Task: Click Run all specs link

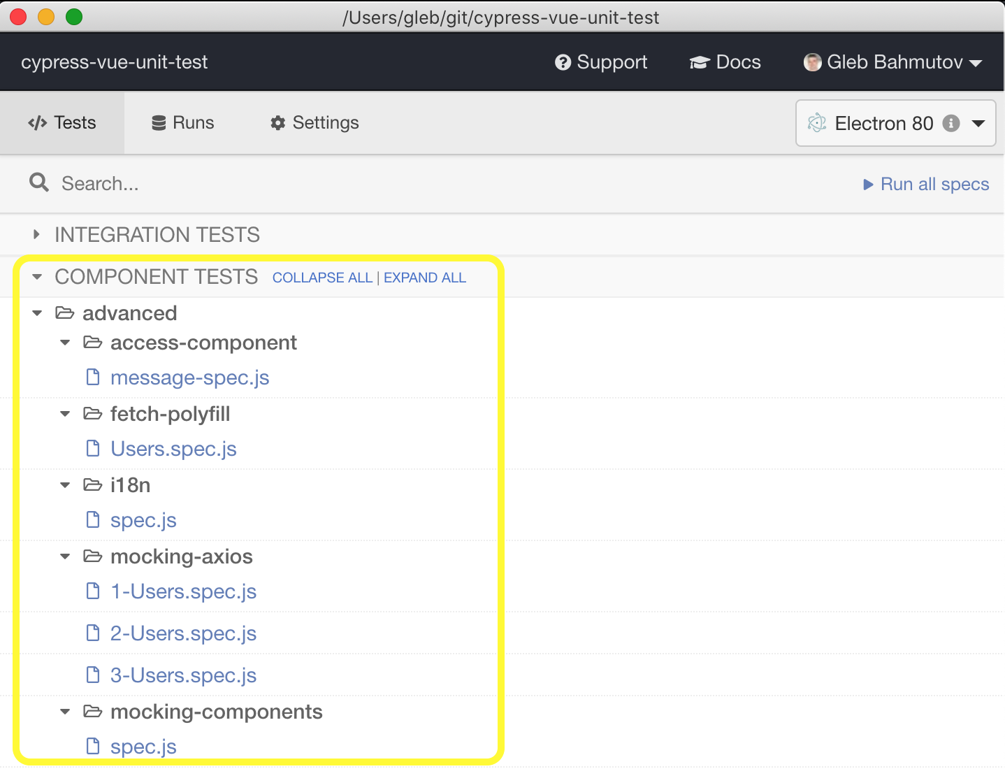Action: click(926, 184)
